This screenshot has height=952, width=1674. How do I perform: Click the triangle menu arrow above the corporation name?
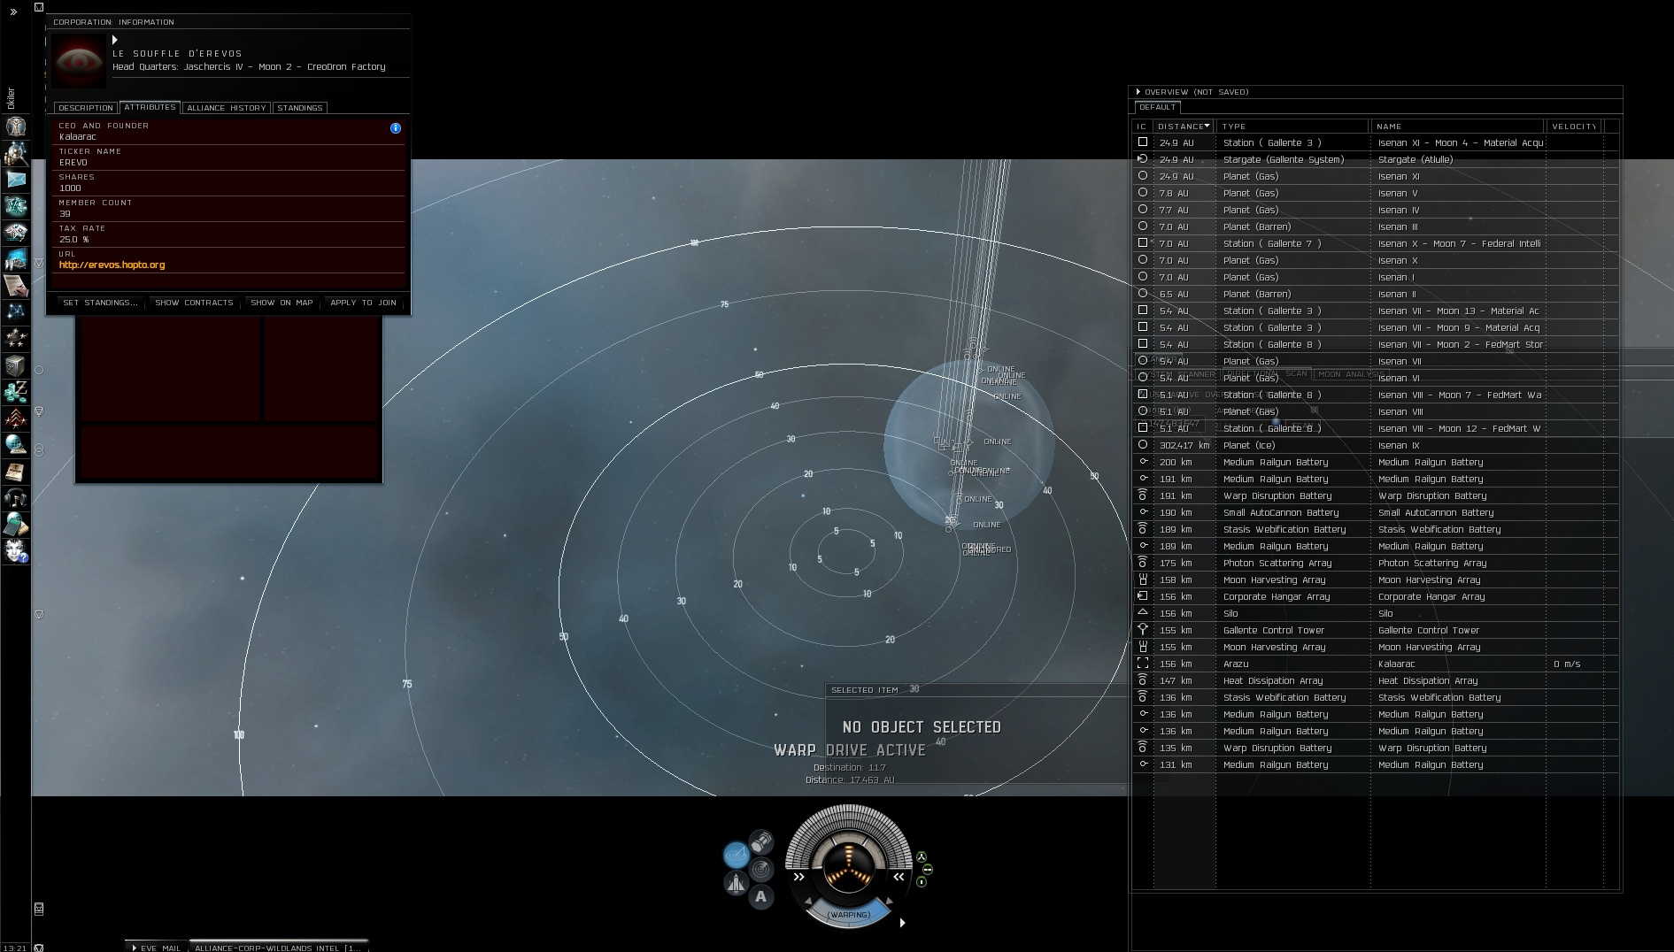[x=115, y=40]
